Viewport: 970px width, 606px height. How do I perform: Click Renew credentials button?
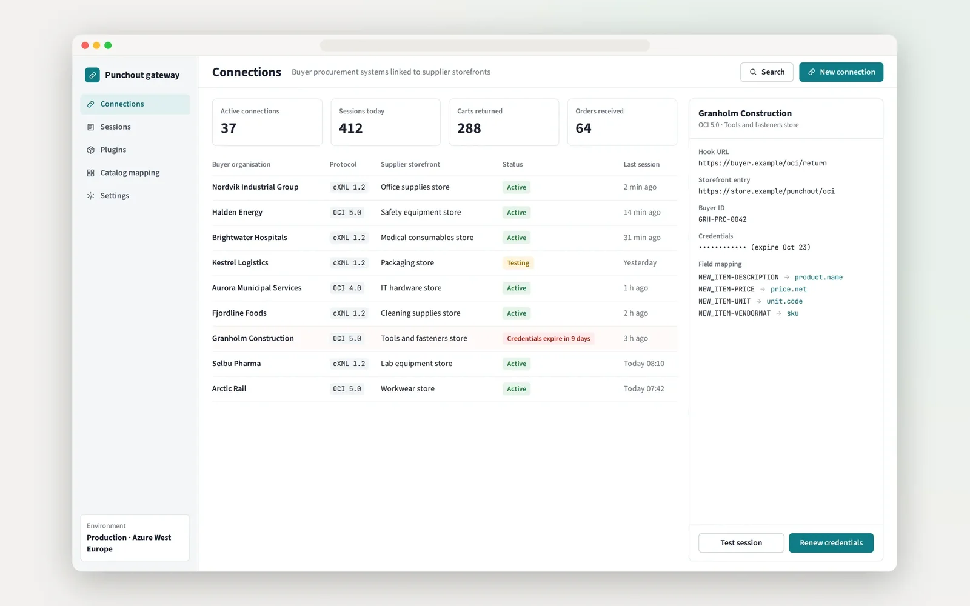[831, 543]
